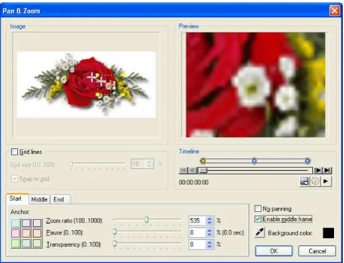Increase Transparency with up arrow

[210, 242]
